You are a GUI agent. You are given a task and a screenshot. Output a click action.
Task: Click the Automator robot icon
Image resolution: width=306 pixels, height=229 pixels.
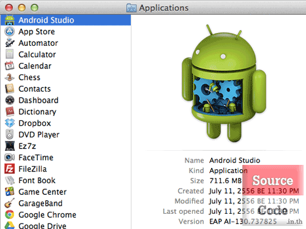(10, 43)
